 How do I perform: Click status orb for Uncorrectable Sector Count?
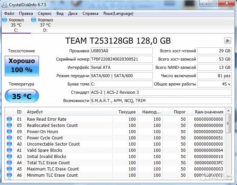pyautogui.click(x=9, y=144)
